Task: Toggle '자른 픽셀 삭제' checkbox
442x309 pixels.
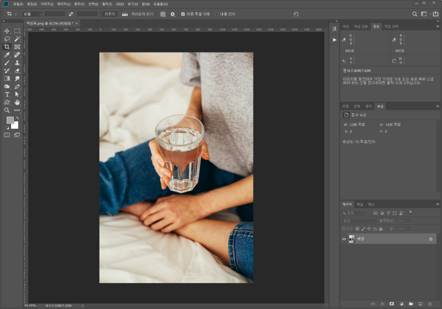Action: tap(183, 14)
